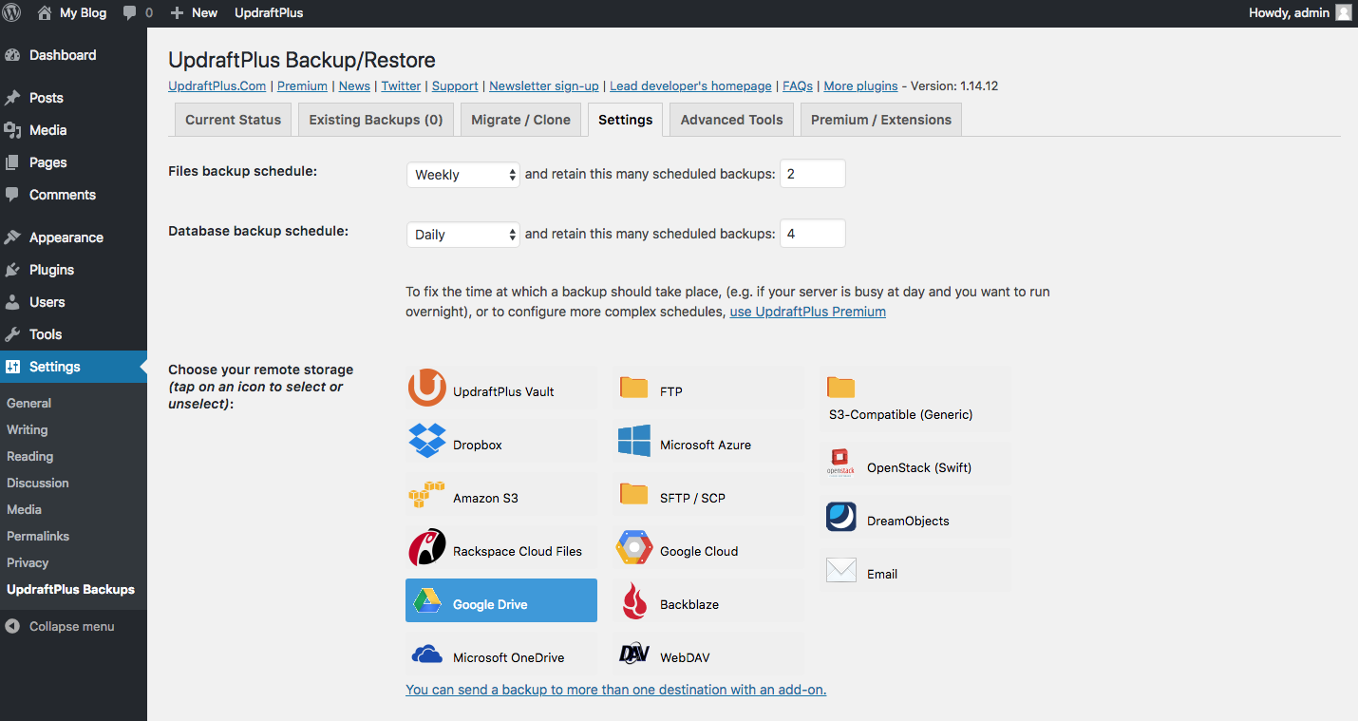
Task: Open Appearance in the sidebar
Action: tap(73, 237)
